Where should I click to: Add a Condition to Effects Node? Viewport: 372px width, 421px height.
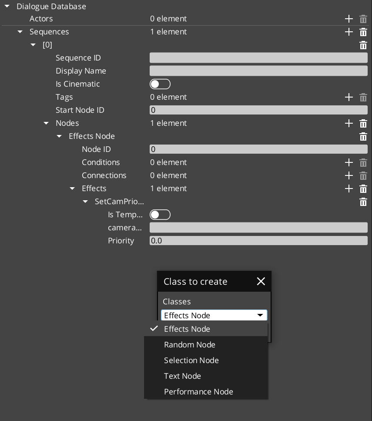[x=349, y=162]
